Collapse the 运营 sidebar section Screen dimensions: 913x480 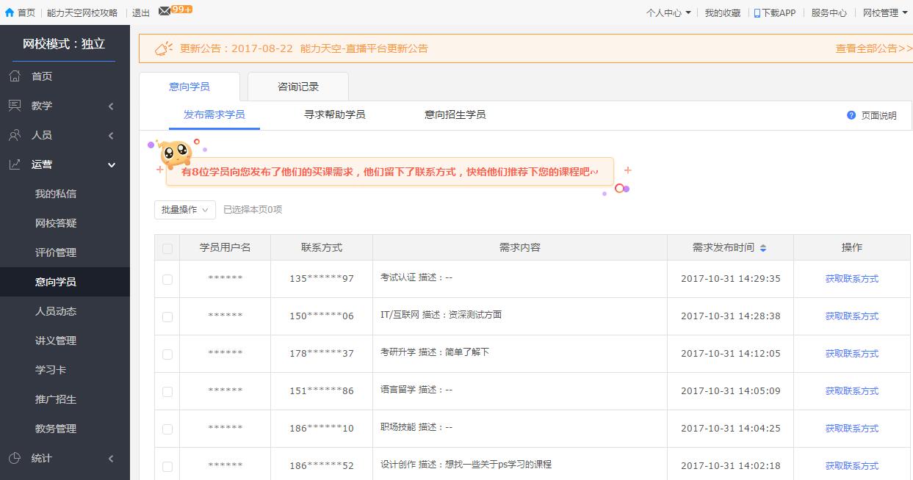pyautogui.click(x=112, y=165)
